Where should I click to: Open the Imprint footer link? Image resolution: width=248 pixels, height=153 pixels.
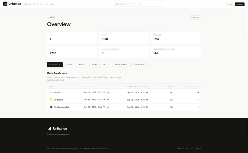181,149
